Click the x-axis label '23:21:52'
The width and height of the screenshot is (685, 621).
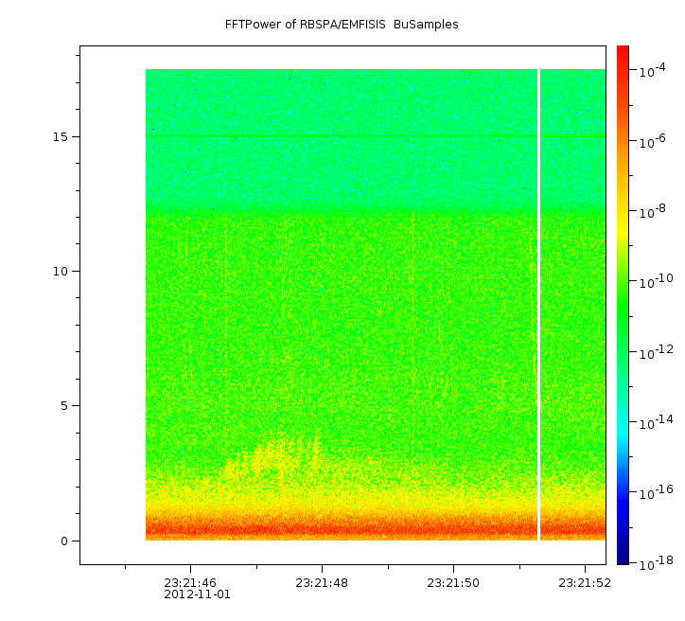pos(585,582)
